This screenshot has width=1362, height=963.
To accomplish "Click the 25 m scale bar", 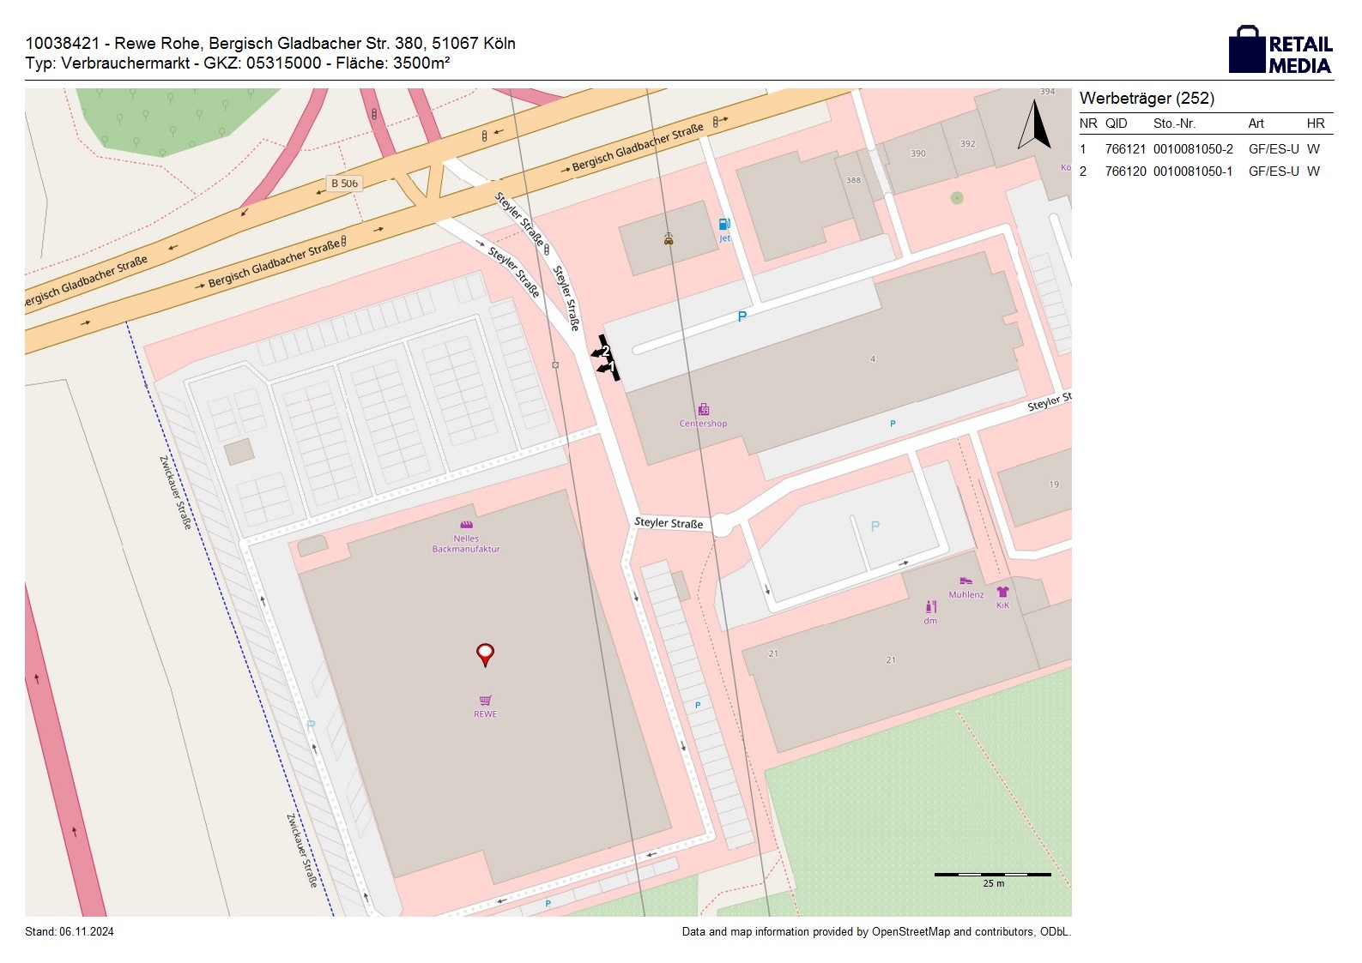I will 992,875.
